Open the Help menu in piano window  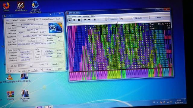(x=93, y=16)
